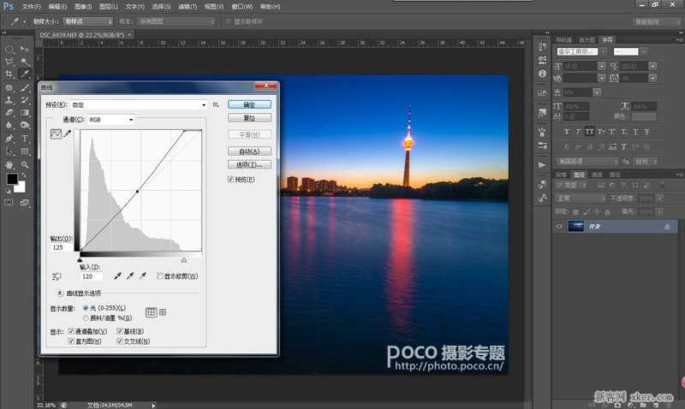Click the Reset (复位) button in Curves
The width and height of the screenshot is (685, 409).
tap(249, 118)
